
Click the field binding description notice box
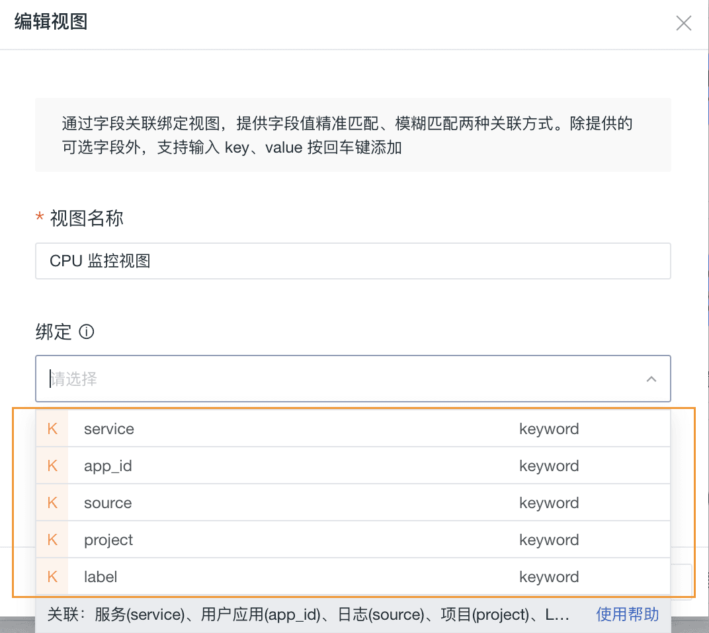(x=353, y=135)
